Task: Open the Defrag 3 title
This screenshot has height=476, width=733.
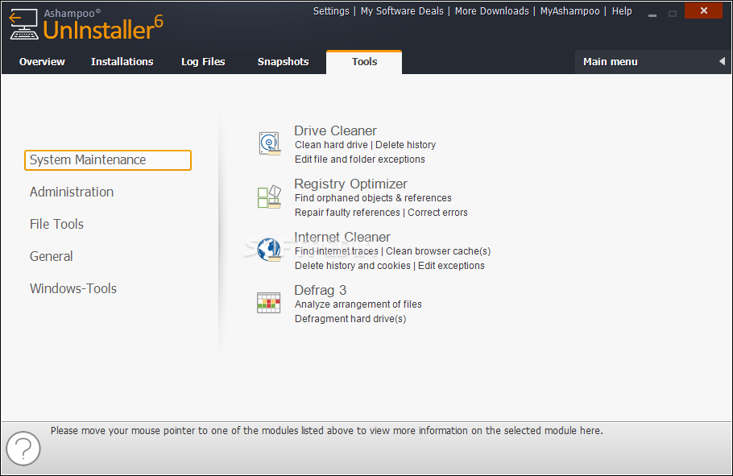Action: (x=321, y=290)
